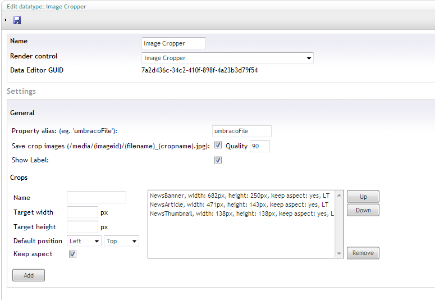
Task: Click the crops list scrollbar down arrow
Action: point(339,254)
